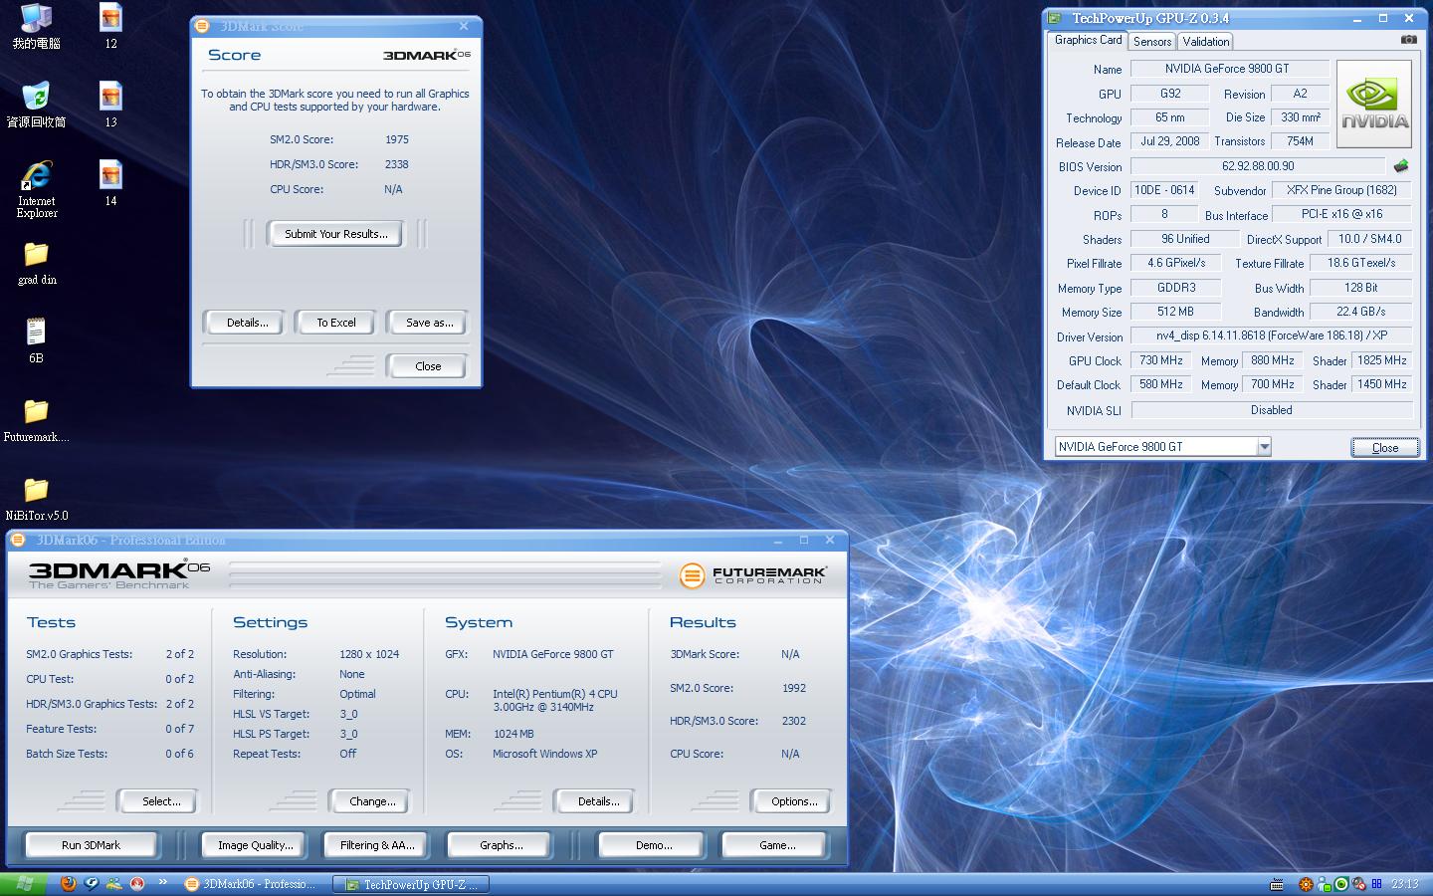Click the Messenger people quick launch icon

(x=114, y=883)
